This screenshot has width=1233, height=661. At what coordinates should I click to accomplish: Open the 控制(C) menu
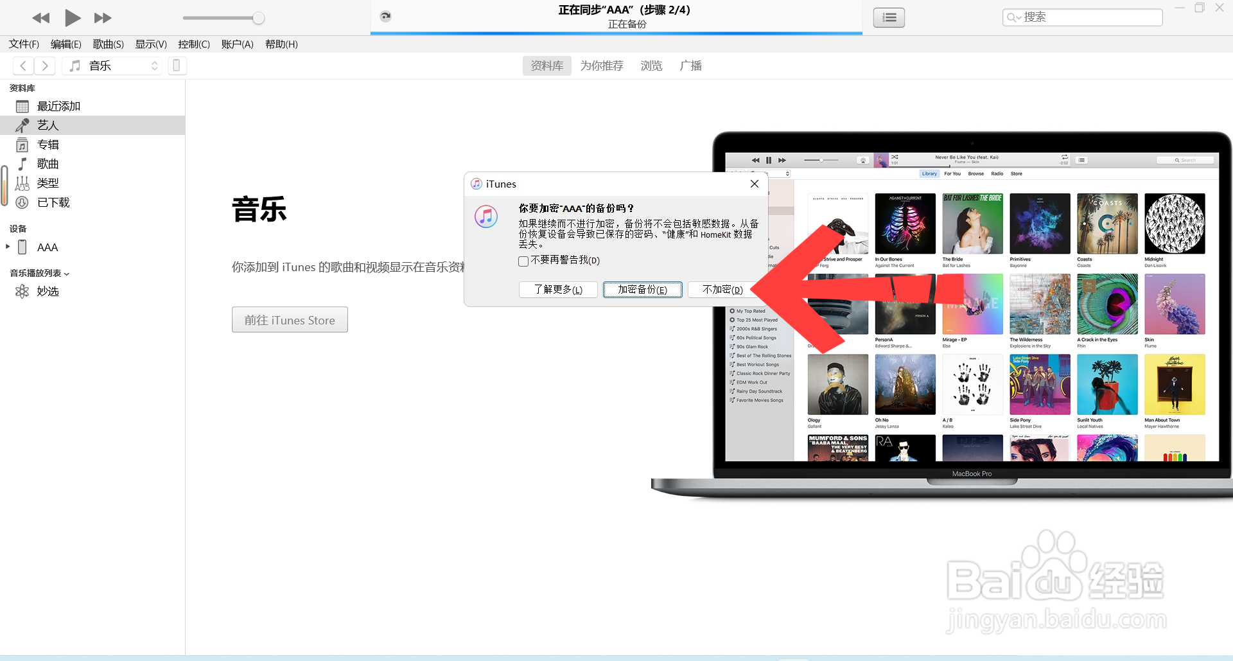(194, 44)
